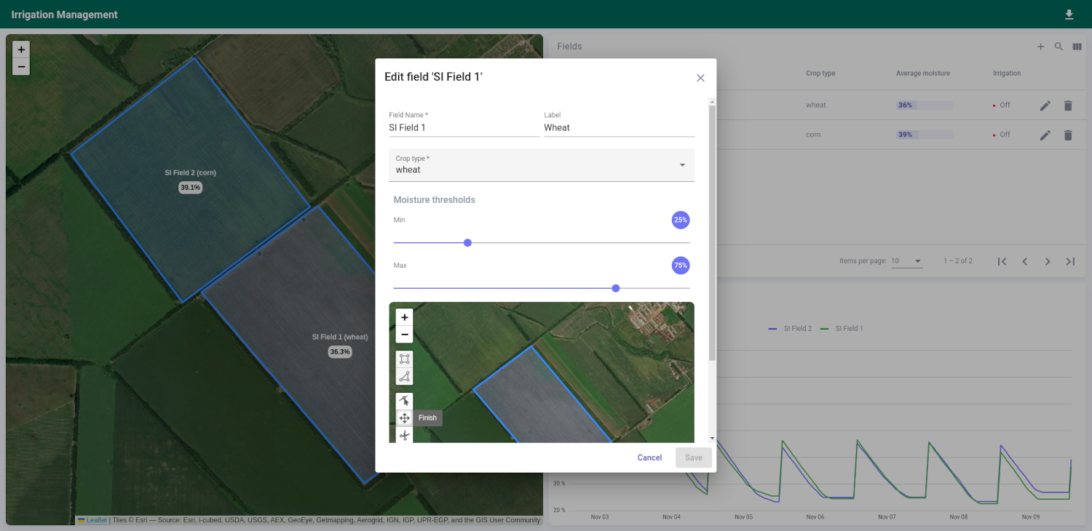Select the draw polygon tool in dialog map
Image resolution: width=1092 pixels, height=531 pixels.
405,377
